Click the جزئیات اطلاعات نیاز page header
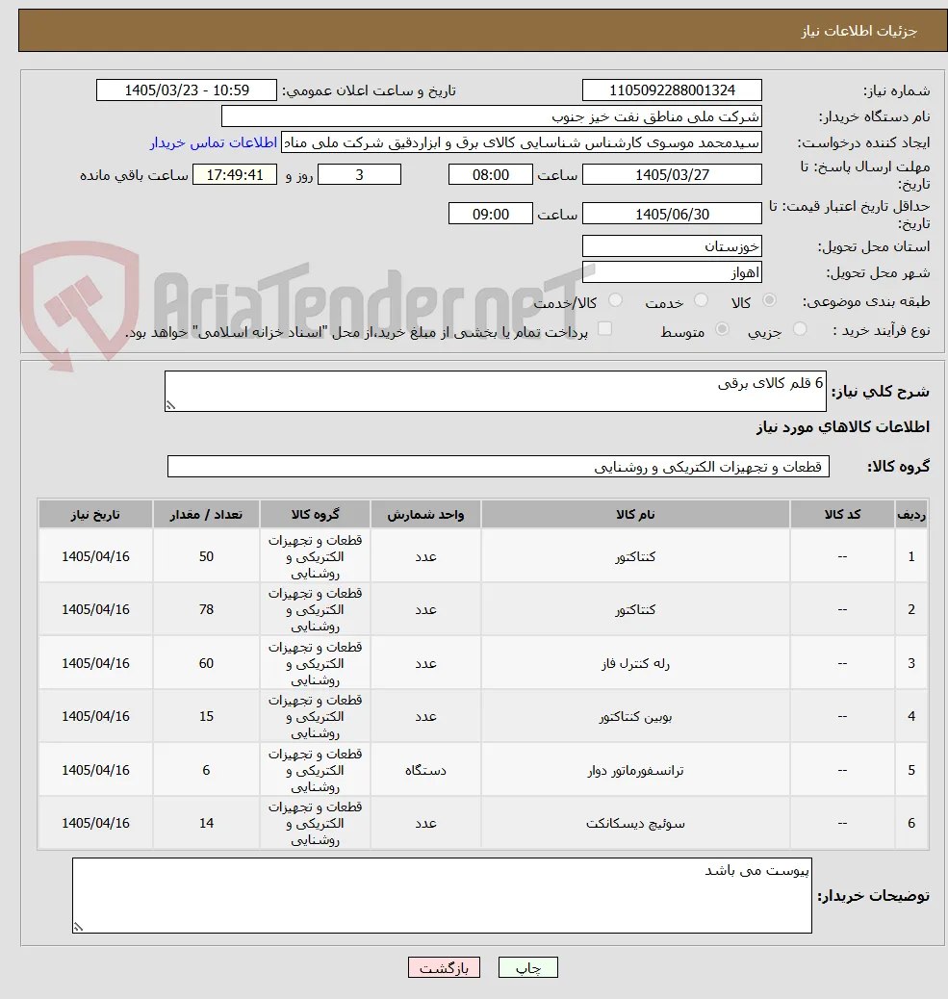 858,31
